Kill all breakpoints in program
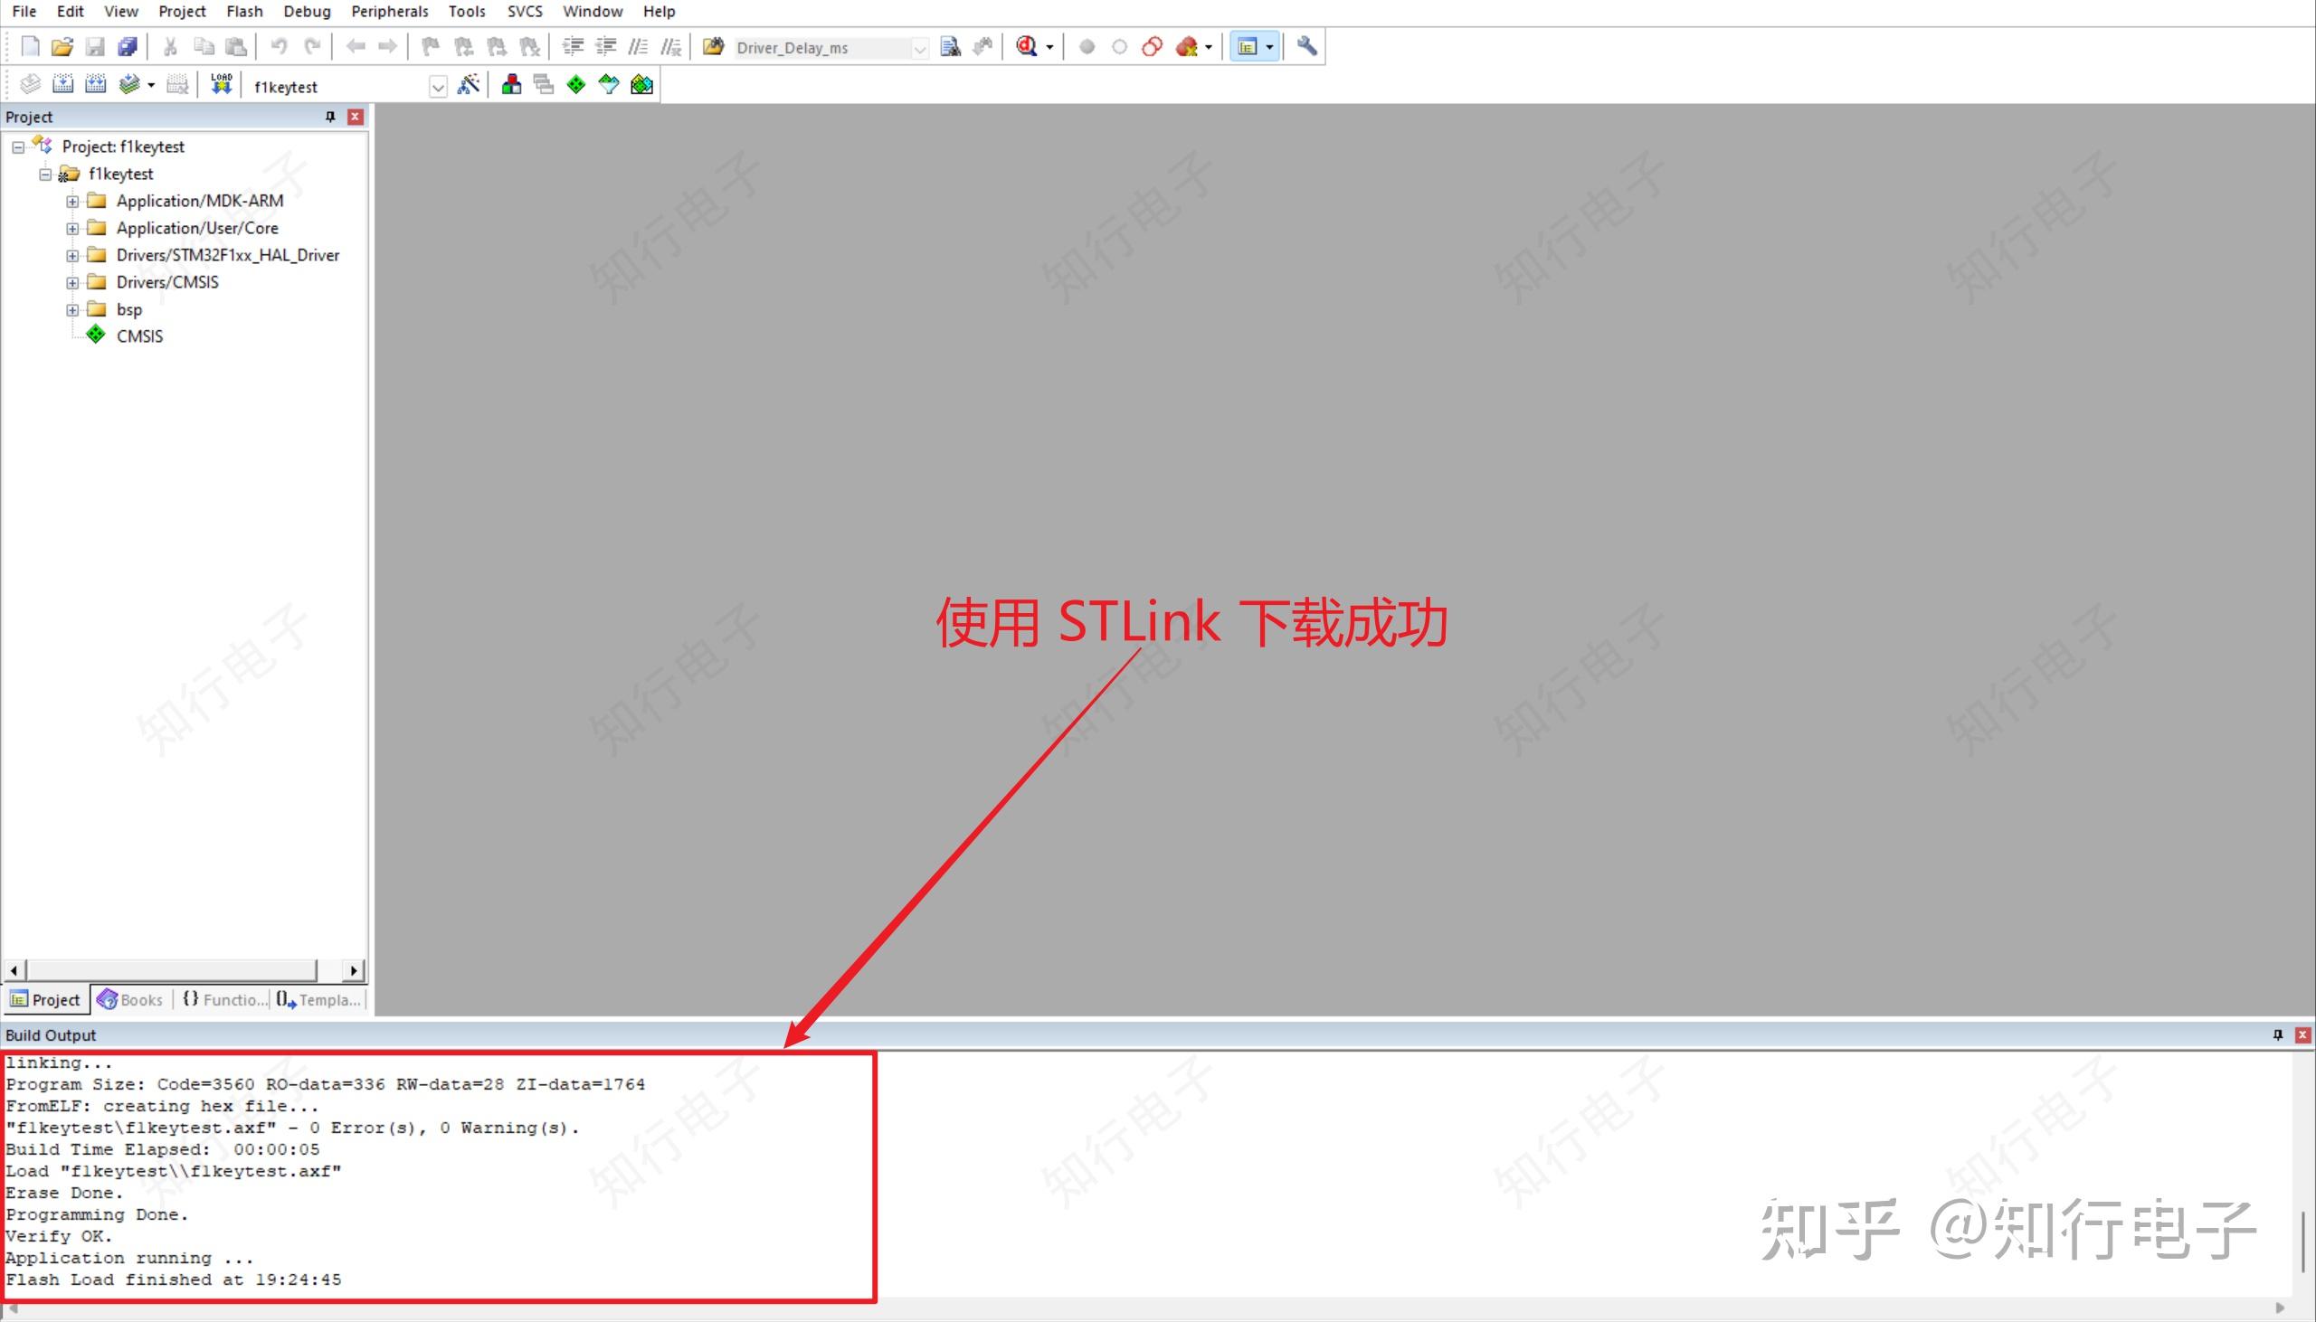 [1185, 45]
